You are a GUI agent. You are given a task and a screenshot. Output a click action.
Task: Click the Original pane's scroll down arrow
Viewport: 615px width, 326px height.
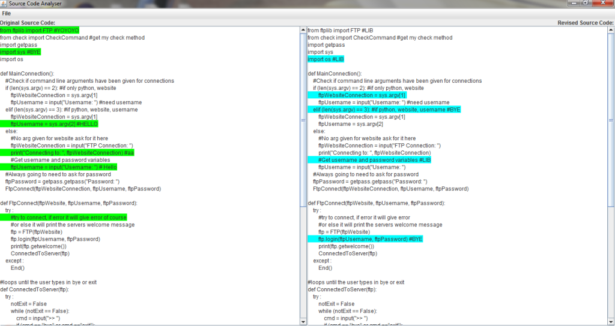(x=303, y=322)
